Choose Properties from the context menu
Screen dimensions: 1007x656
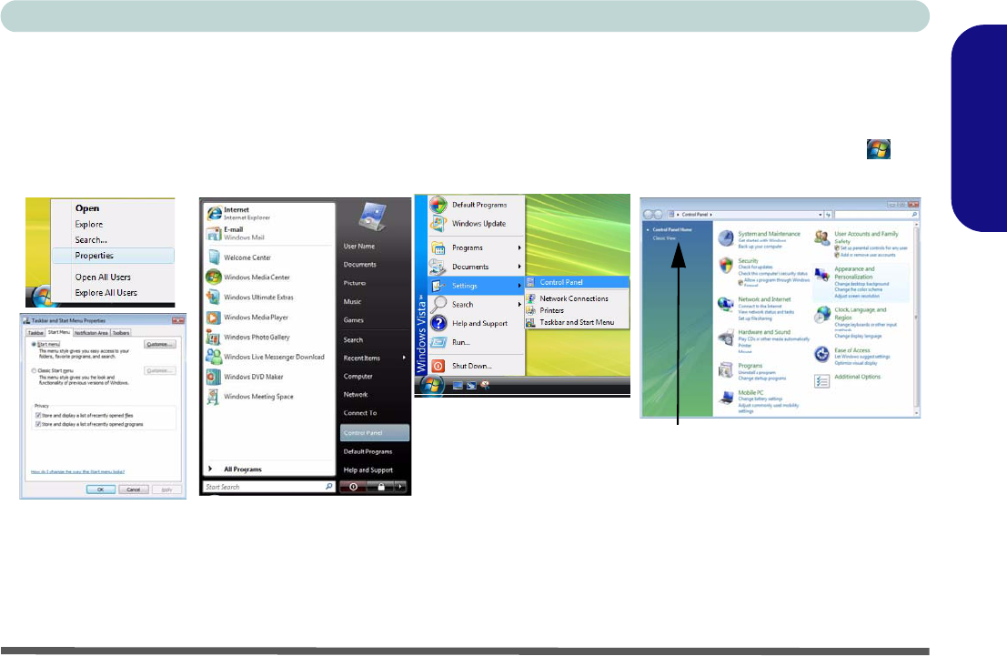point(95,256)
